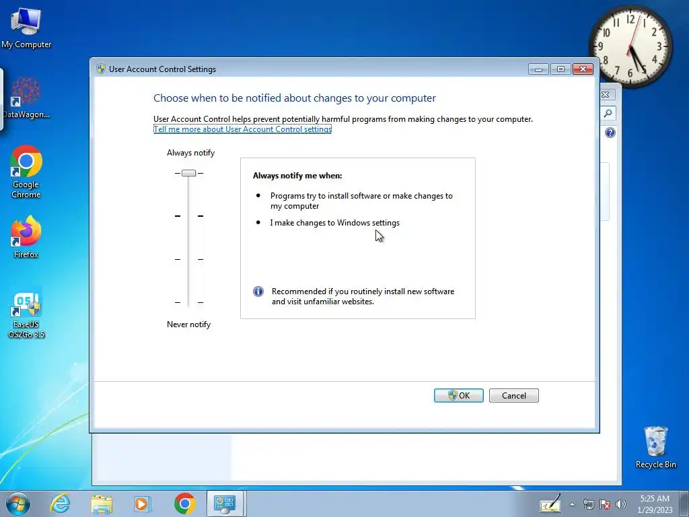Screen dimensions: 689x517
Task: Click Show desktop strip at taskbar end
Action: pyautogui.click(x=684, y=504)
